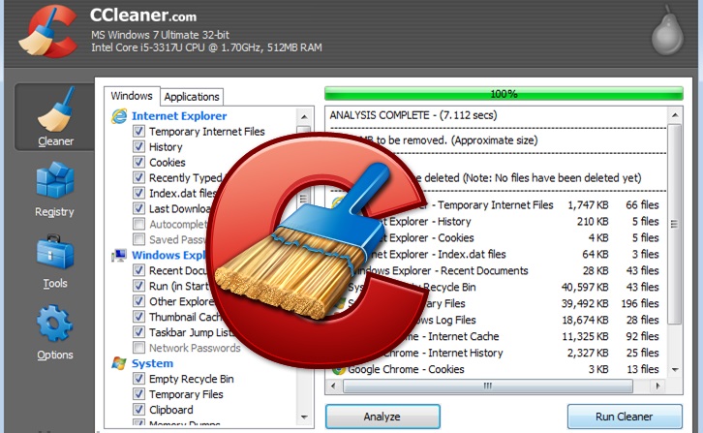
Task: Click horizontal scrollbar right arrow
Action: tap(657, 386)
